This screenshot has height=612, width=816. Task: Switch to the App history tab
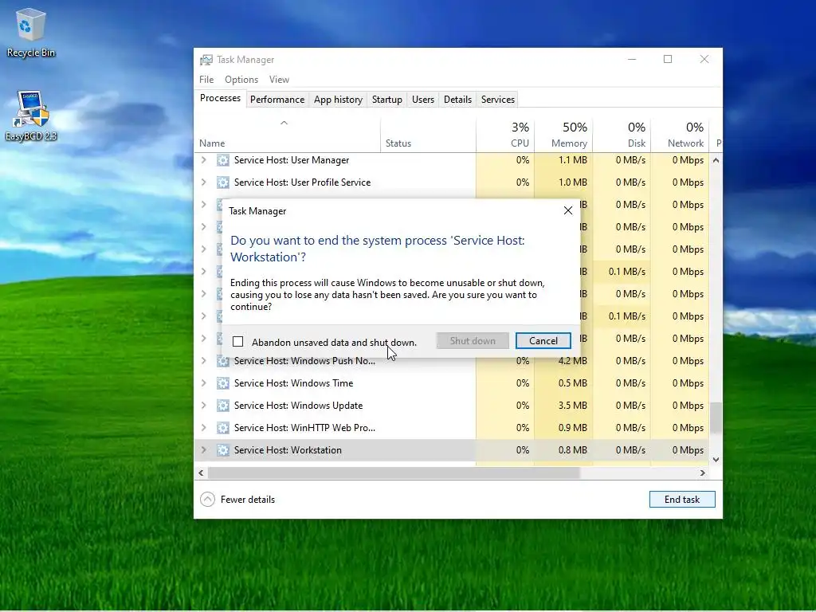pos(338,100)
